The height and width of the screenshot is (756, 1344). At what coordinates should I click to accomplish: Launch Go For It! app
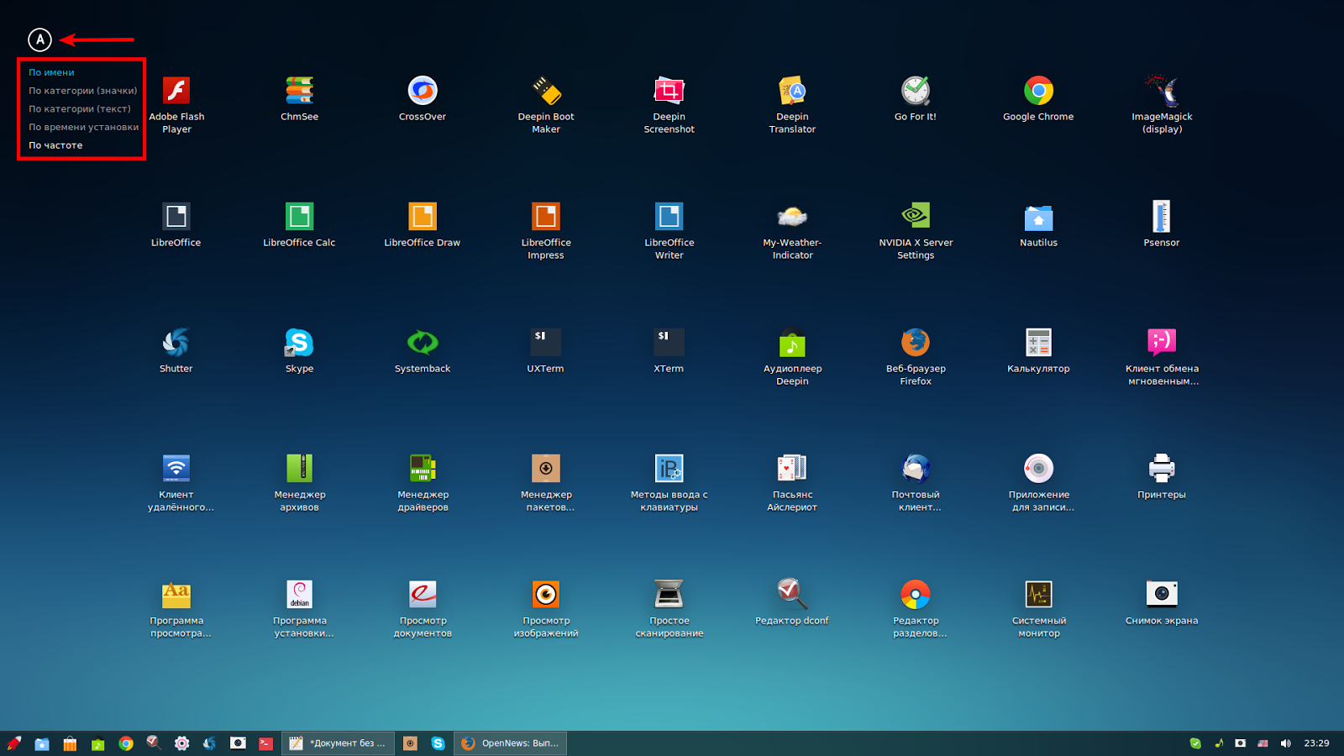tap(916, 91)
